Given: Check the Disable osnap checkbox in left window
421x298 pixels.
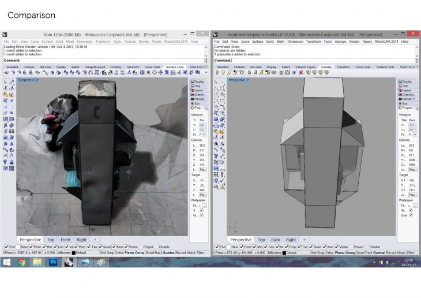Looking at the screenshot, I should 155,247.
